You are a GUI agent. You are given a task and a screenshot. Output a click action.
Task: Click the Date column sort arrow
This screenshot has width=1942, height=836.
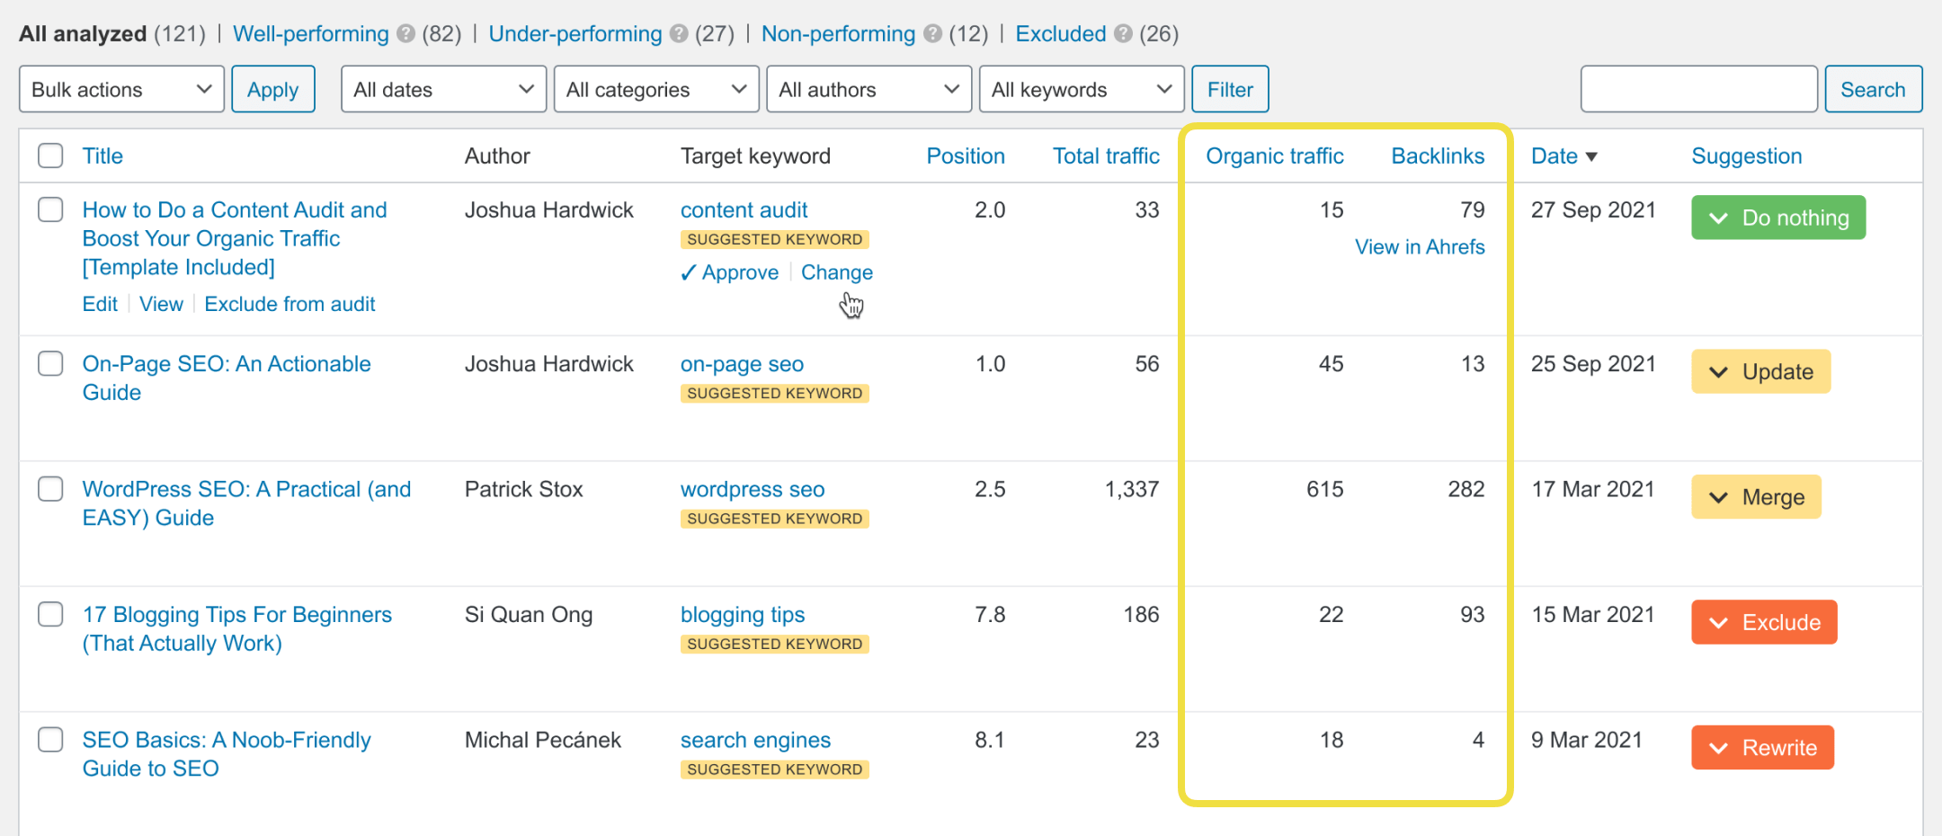(x=1591, y=156)
